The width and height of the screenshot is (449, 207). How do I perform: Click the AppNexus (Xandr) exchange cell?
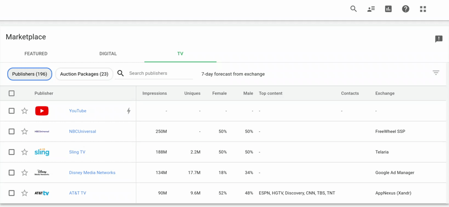pyautogui.click(x=393, y=193)
